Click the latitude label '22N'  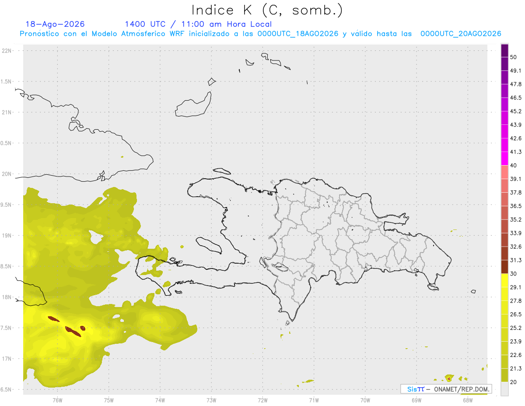[x=7, y=51]
